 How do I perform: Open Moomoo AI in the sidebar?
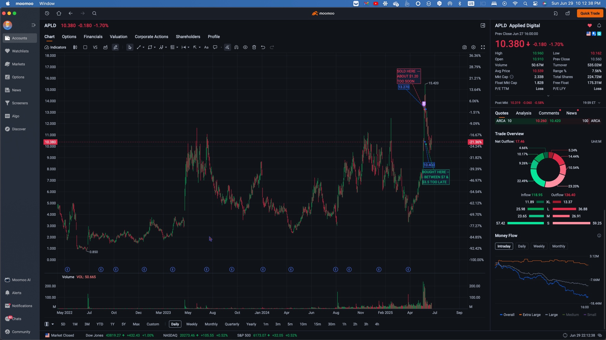click(x=20, y=280)
